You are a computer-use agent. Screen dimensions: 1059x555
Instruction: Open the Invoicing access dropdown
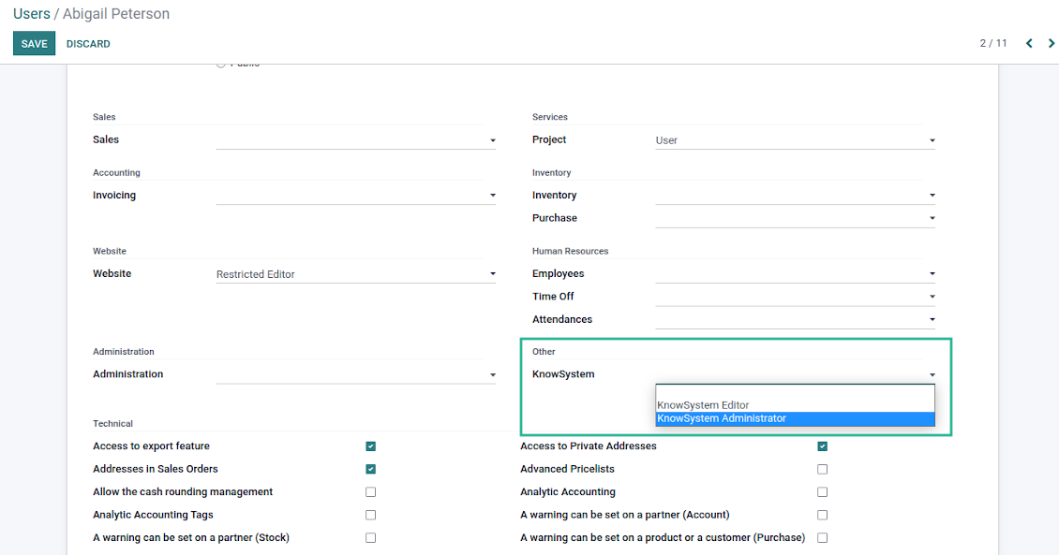coord(356,196)
